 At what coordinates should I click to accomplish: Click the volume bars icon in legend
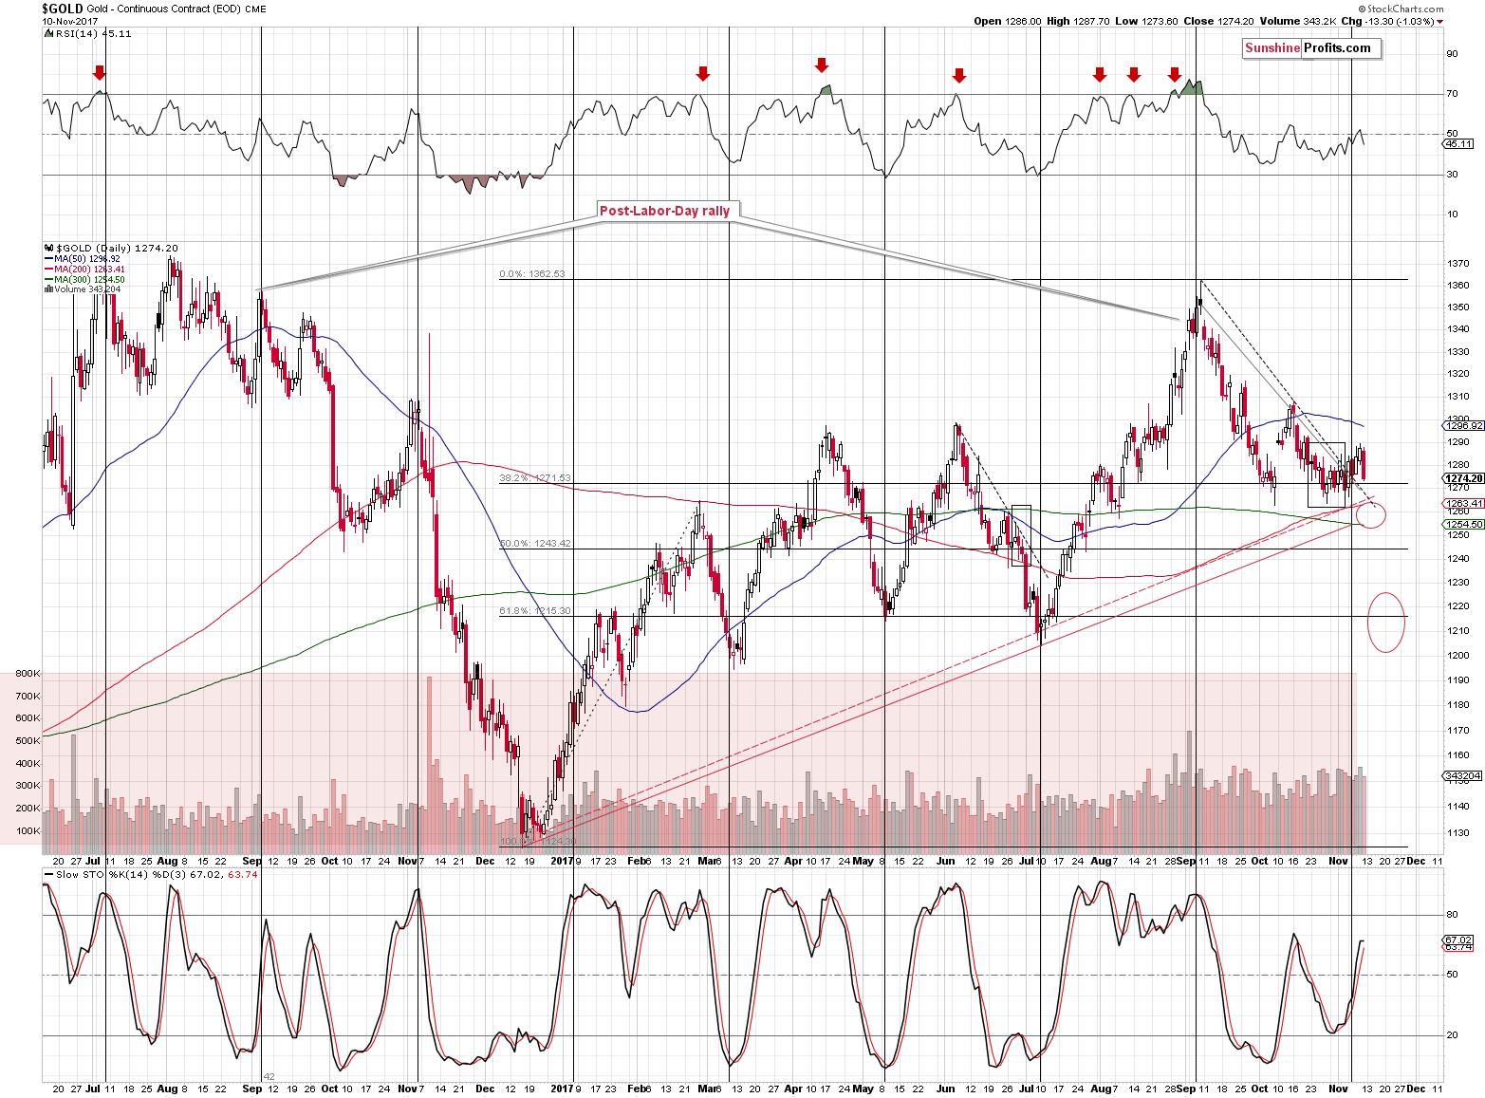point(48,289)
